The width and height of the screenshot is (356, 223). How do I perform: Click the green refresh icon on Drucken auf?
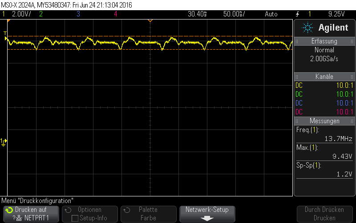click(9, 210)
